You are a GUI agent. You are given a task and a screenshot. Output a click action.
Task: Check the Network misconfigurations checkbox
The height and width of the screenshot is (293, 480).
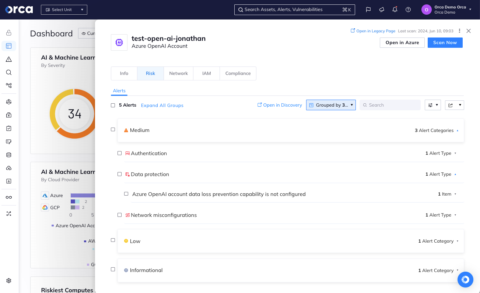coord(120,215)
